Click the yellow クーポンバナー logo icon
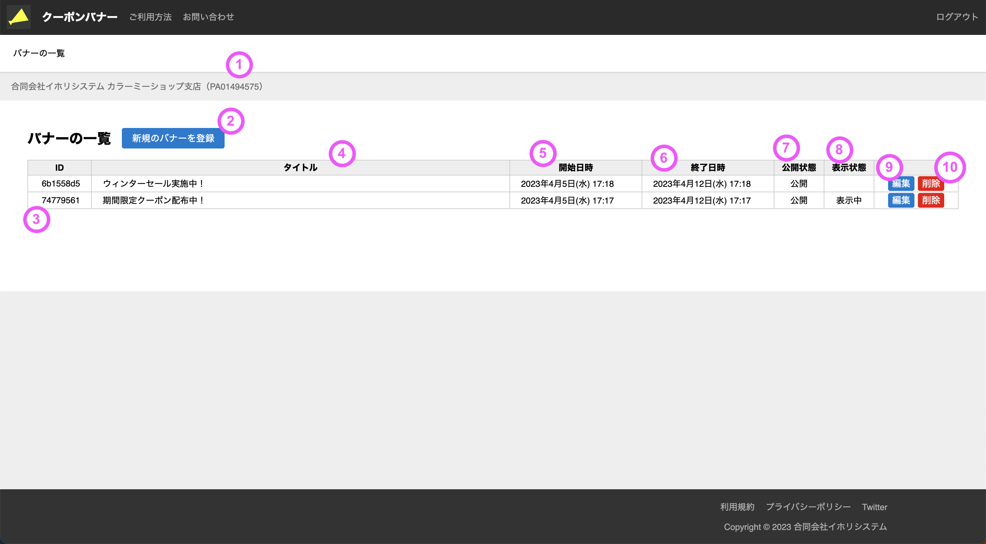 click(x=19, y=17)
